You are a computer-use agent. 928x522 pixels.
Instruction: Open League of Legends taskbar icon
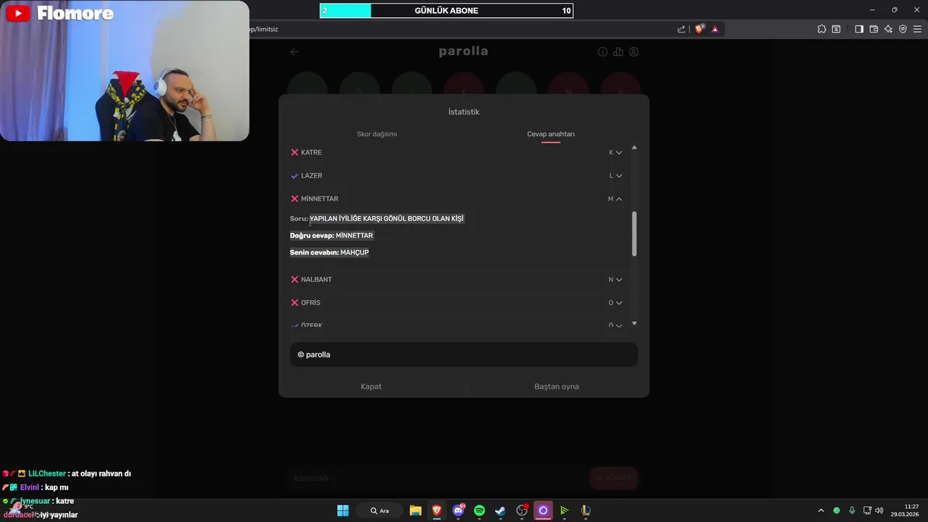pos(585,510)
